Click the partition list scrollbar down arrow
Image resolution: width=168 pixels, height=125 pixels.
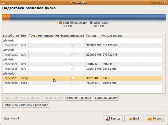pyautogui.click(x=164, y=92)
